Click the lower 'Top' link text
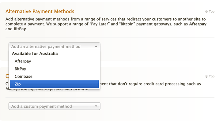The height and width of the screenshot is (127, 223). [x=212, y=77]
